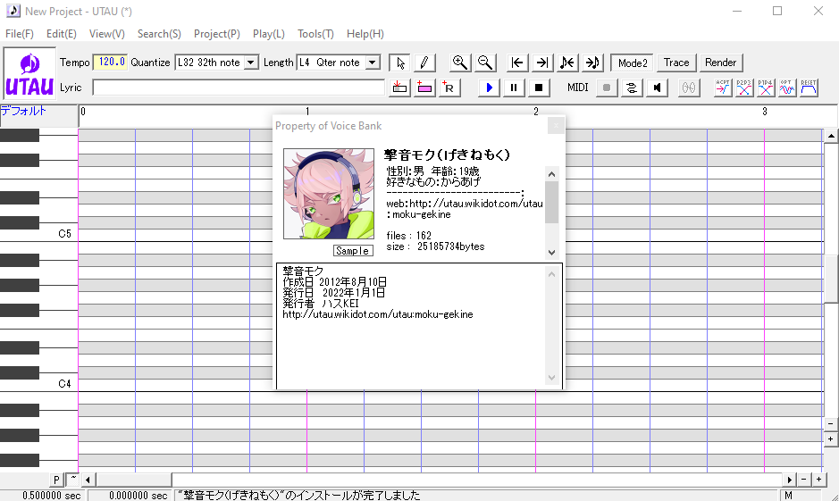The height and width of the screenshot is (501, 839).
Task: Open the Project menu
Action: tap(217, 34)
